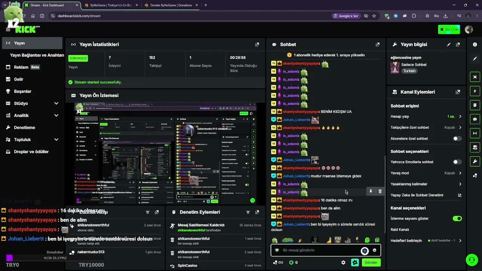Pop out the Denetim Eylemleri panel
This screenshot has height=271, width=482.
257,212
